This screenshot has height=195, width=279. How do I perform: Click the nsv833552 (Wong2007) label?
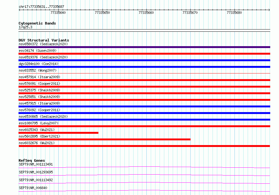click(x=38, y=70)
